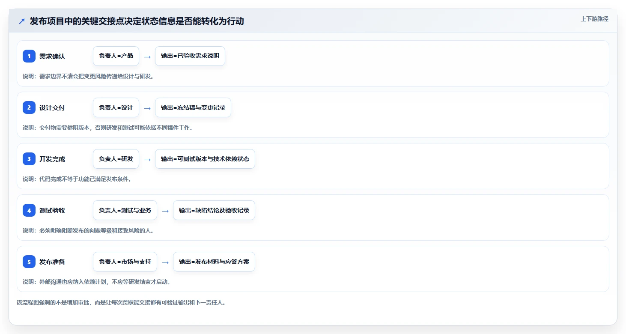The width and height of the screenshot is (626, 334).
Task: Click the arrow after 负责人=测试与业务
Action: coord(165,211)
